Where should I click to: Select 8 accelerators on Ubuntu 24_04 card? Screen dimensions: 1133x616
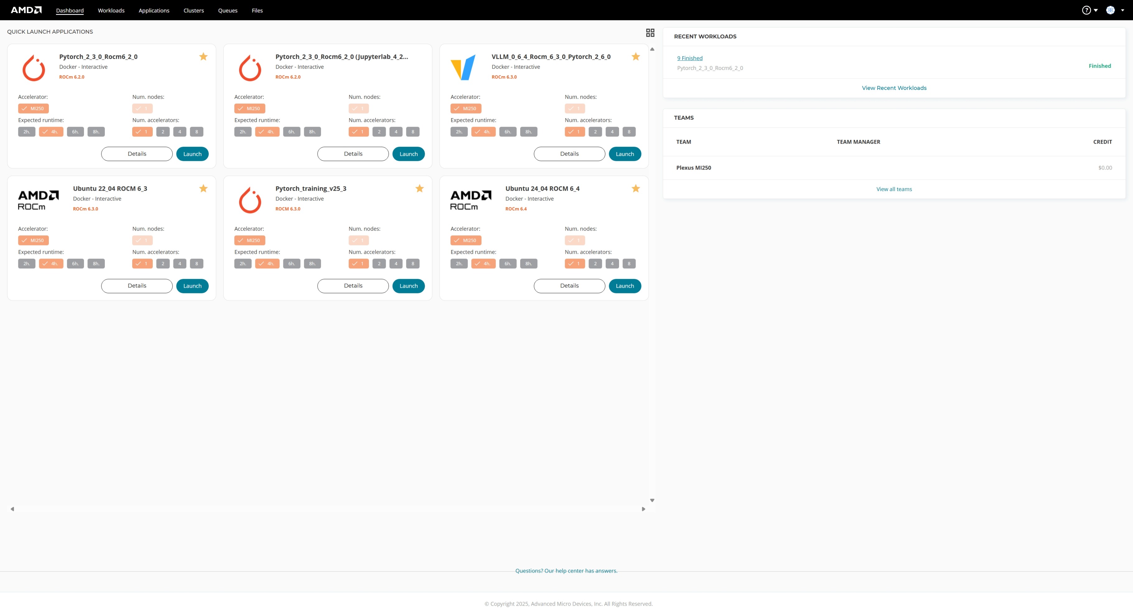tap(629, 263)
